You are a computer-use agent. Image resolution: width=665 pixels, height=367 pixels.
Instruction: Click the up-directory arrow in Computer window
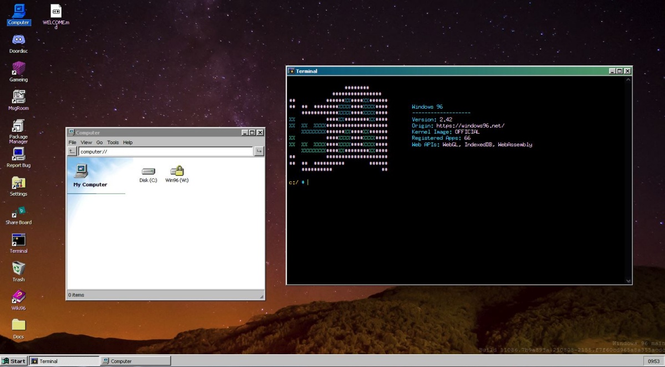(x=72, y=151)
